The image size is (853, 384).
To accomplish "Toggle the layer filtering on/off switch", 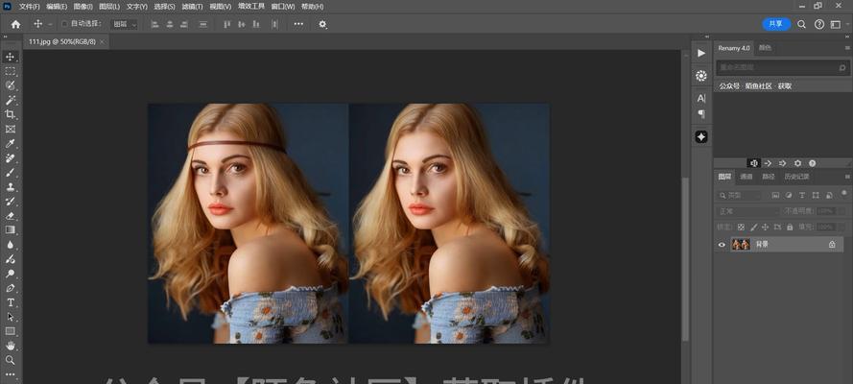I will [x=844, y=193].
